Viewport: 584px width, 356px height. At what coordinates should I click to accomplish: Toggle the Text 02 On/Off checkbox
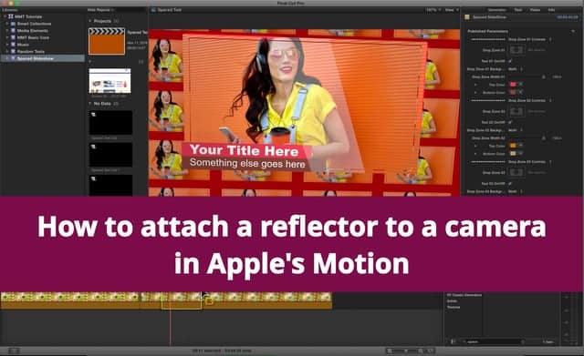point(510,122)
